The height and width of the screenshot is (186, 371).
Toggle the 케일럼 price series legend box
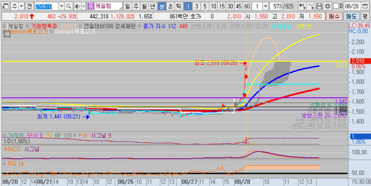[x=4, y=26]
